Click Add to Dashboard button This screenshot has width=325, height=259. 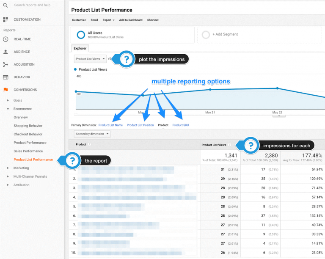coord(131,20)
